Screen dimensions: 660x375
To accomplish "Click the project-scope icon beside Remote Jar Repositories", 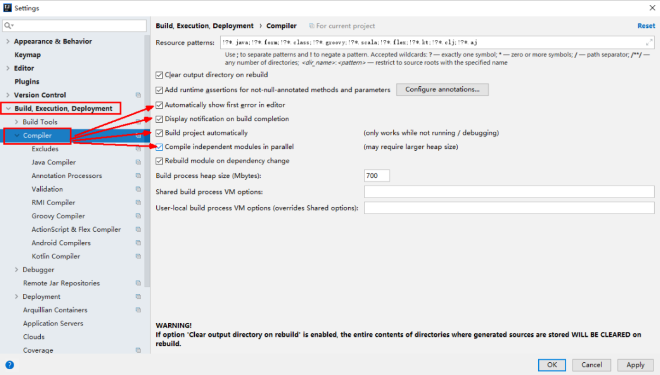I will tap(138, 283).
